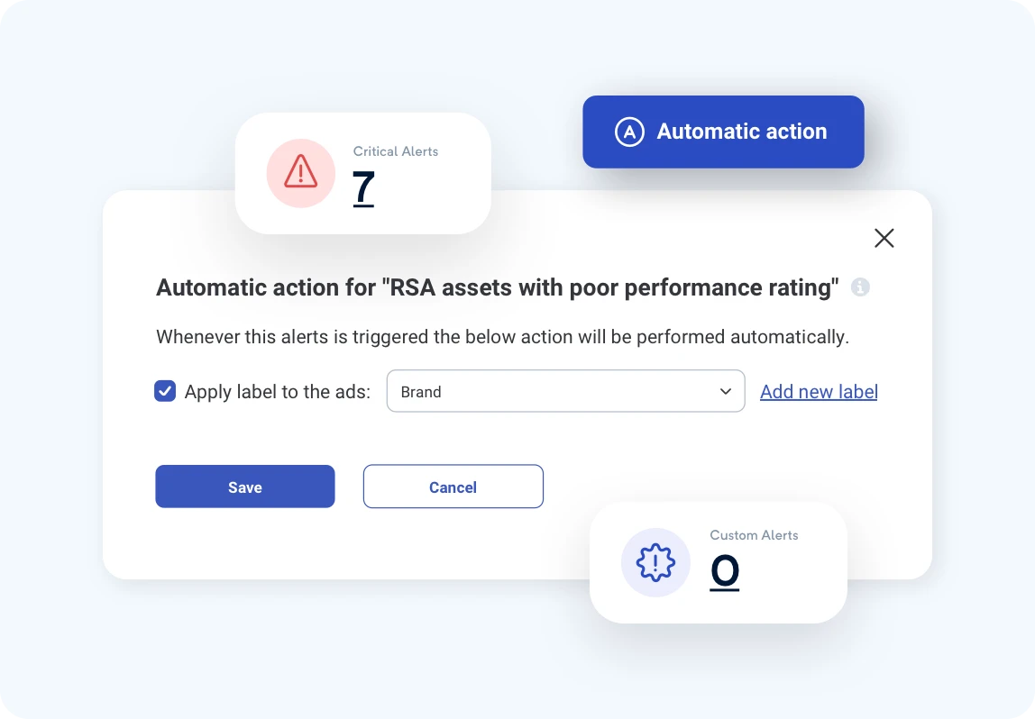Click the Save button
Viewport: 1035px width, 719px height.
coord(245,487)
